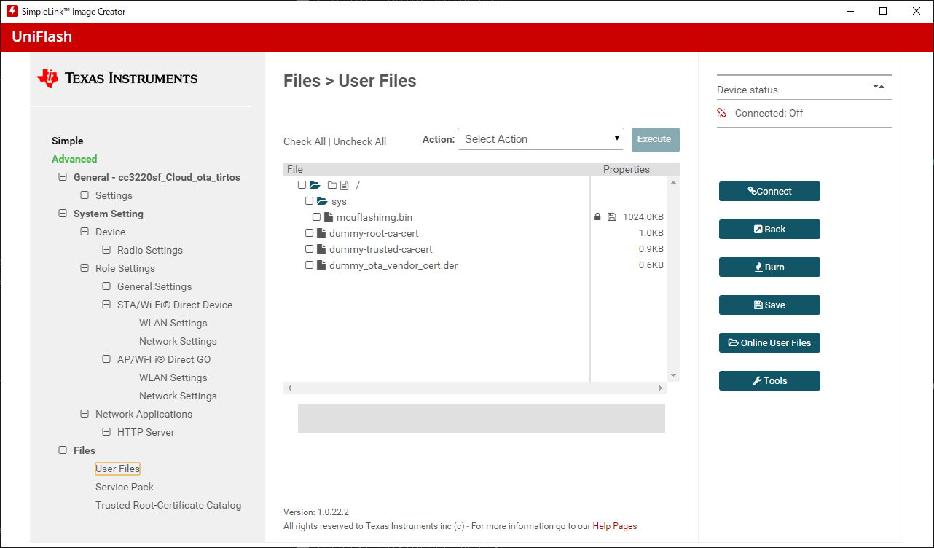The width and height of the screenshot is (934, 548).
Task: Collapse the Device node
Action: point(85,232)
